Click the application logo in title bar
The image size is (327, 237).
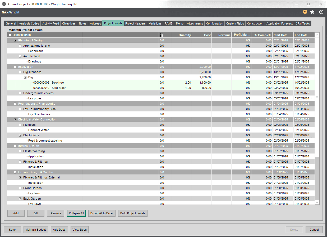[x=4, y=4]
